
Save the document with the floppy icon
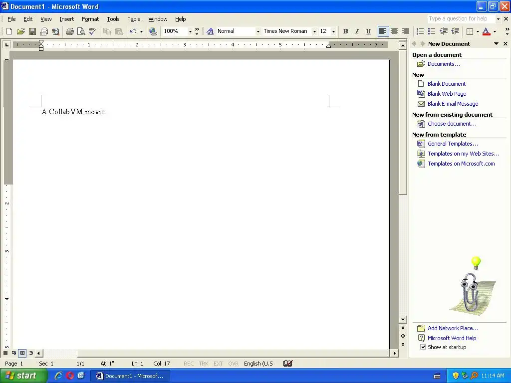pyautogui.click(x=32, y=31)
